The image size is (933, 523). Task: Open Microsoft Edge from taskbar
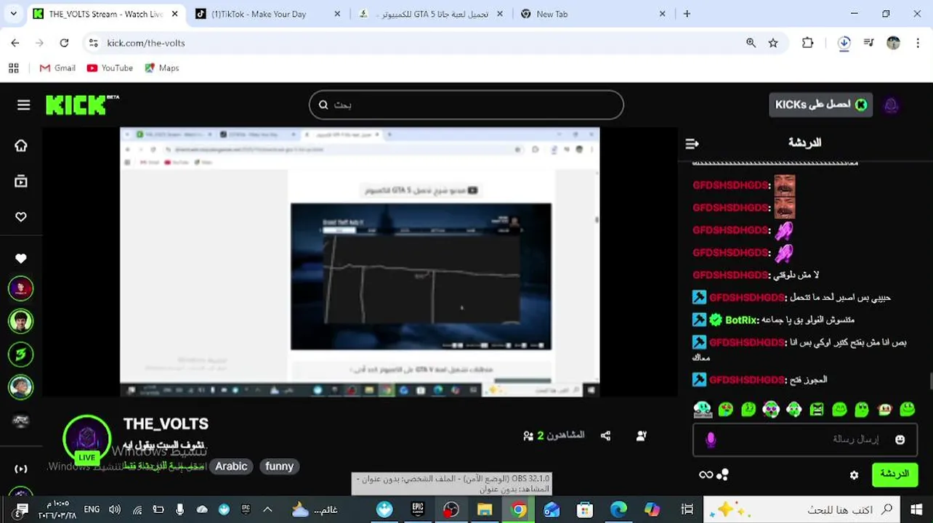pyautogui.click(x=618, y=510)
